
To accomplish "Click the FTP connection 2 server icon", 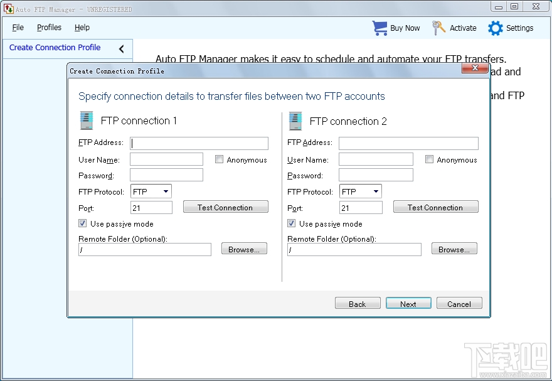I will click(x=295, y=120).
